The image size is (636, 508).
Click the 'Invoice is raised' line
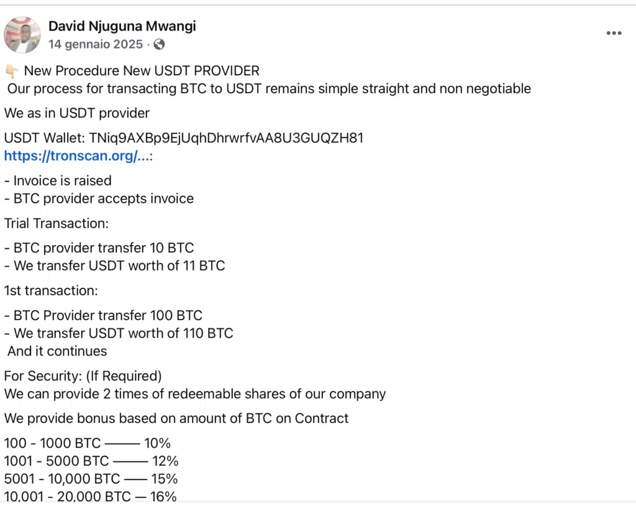pyautogui.click(x=62, y=181)
